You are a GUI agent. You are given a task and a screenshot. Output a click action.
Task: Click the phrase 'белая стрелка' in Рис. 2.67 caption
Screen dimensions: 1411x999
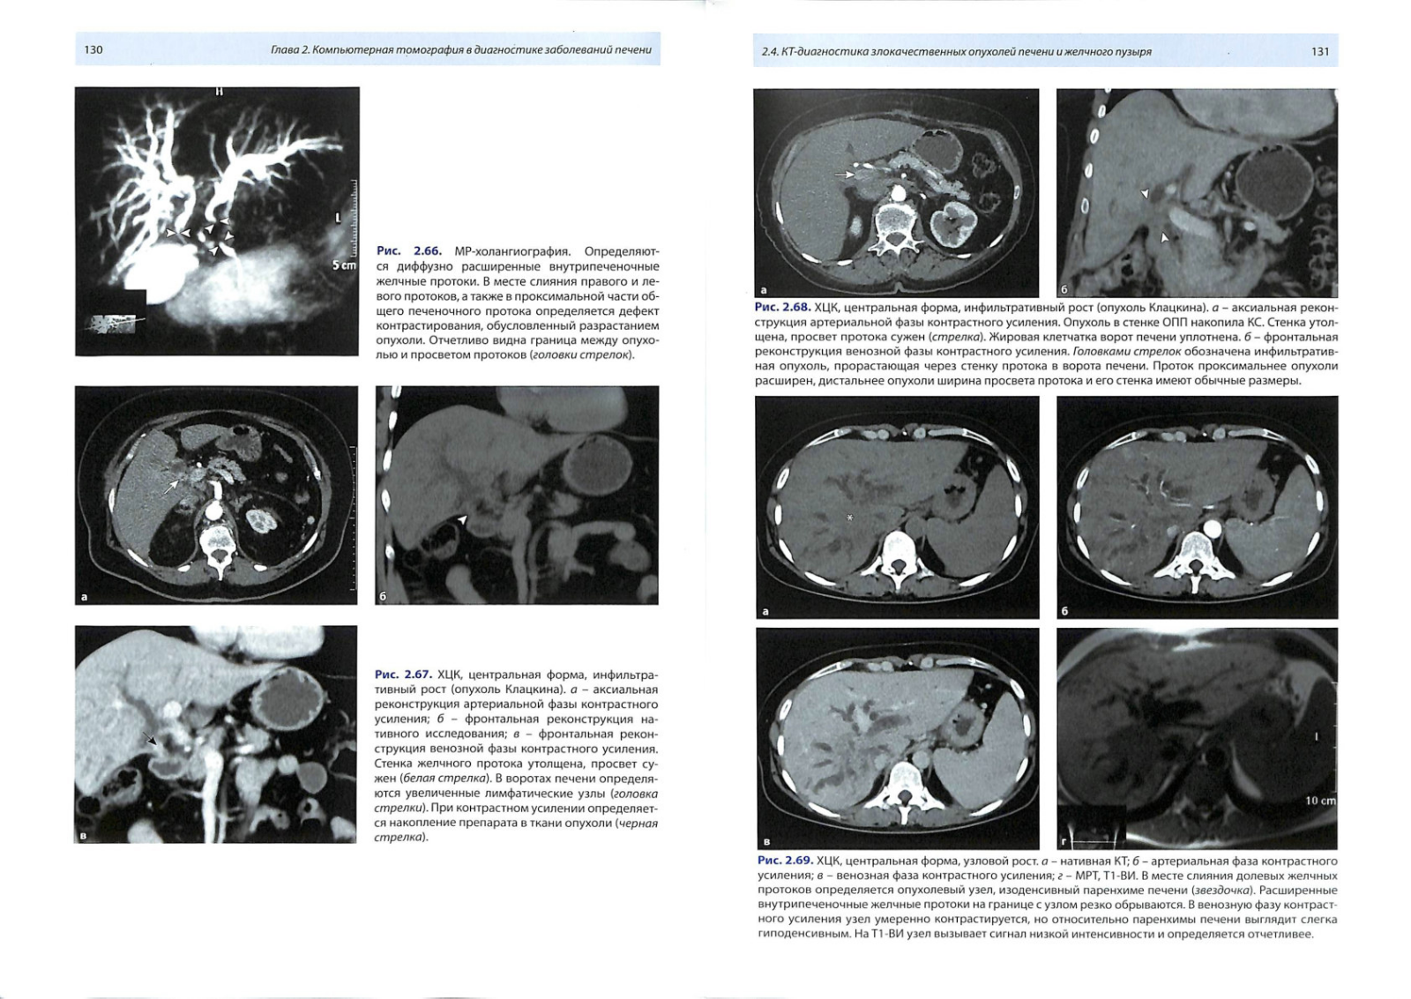coord(445,779)
